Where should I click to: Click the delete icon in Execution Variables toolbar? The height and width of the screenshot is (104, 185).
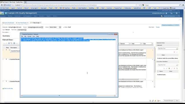pos(174,68)
